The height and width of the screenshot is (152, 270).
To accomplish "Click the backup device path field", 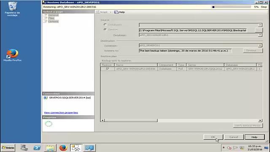I will pos(192,30).
